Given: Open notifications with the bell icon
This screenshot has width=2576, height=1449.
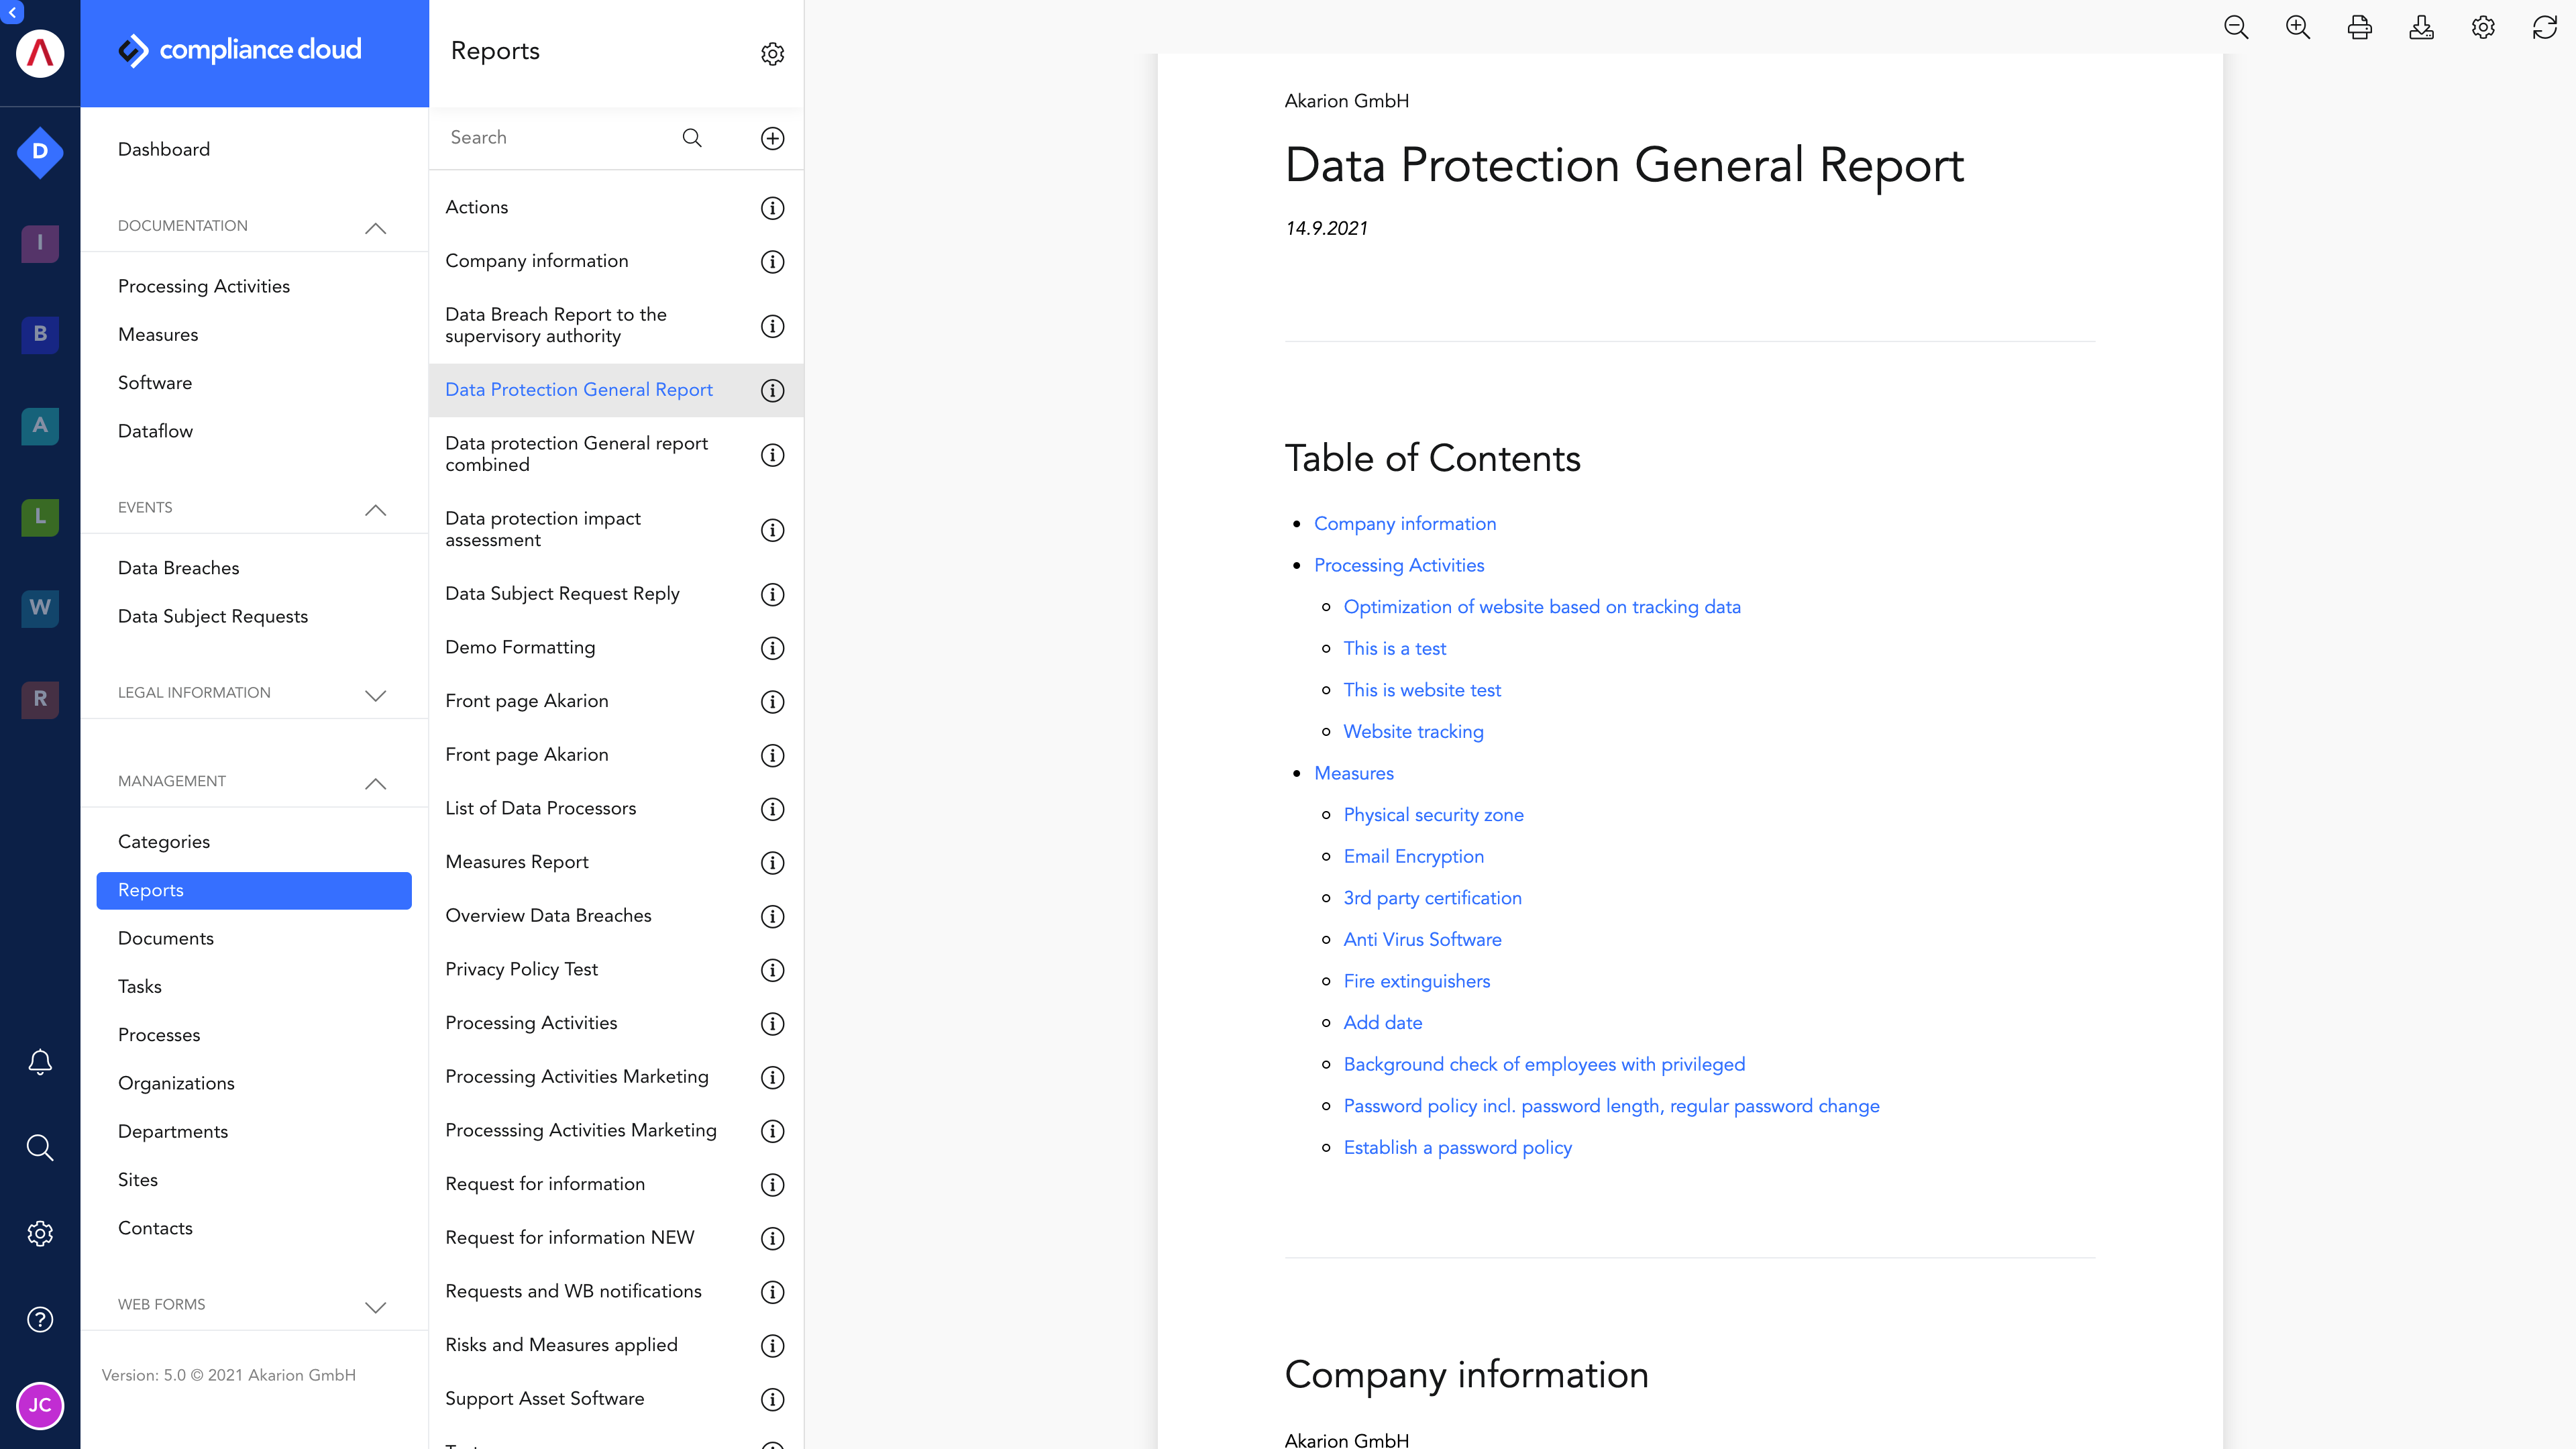Looking at the screenshot, I should 39,1062.
